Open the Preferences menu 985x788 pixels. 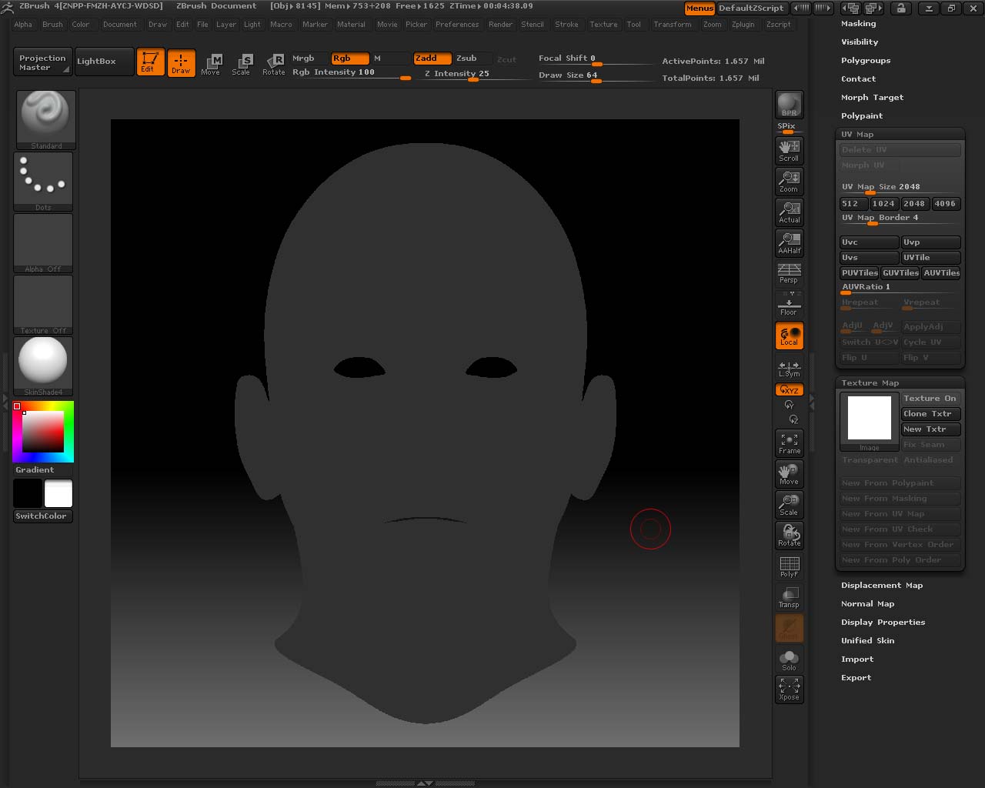(456, 25)
